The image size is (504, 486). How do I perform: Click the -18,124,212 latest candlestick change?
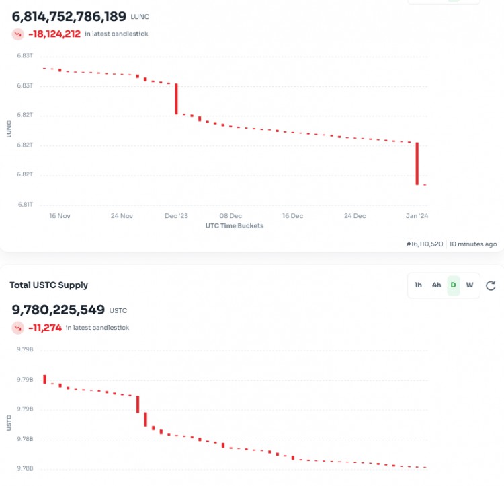coord(54,34)
